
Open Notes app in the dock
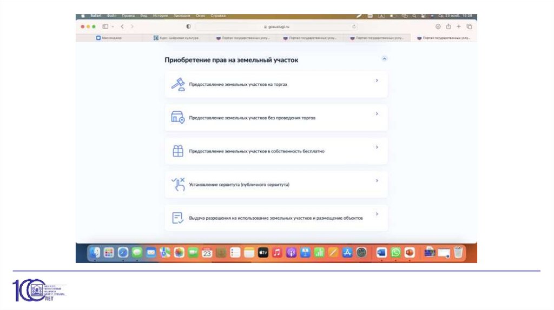(x=249, y=253)
